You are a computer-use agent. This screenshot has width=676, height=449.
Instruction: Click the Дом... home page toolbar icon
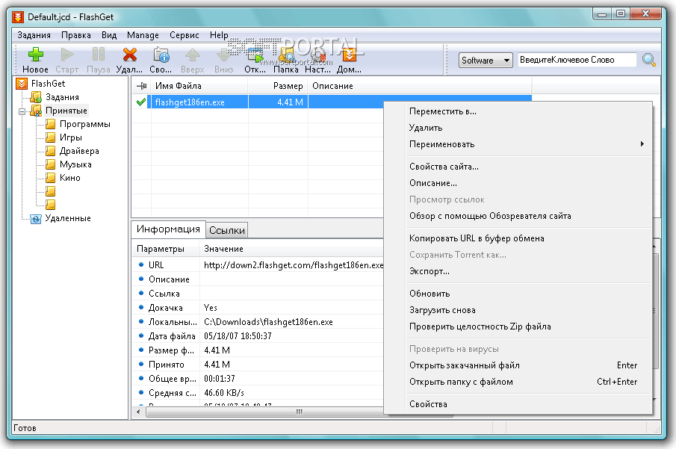click(350, 55)
